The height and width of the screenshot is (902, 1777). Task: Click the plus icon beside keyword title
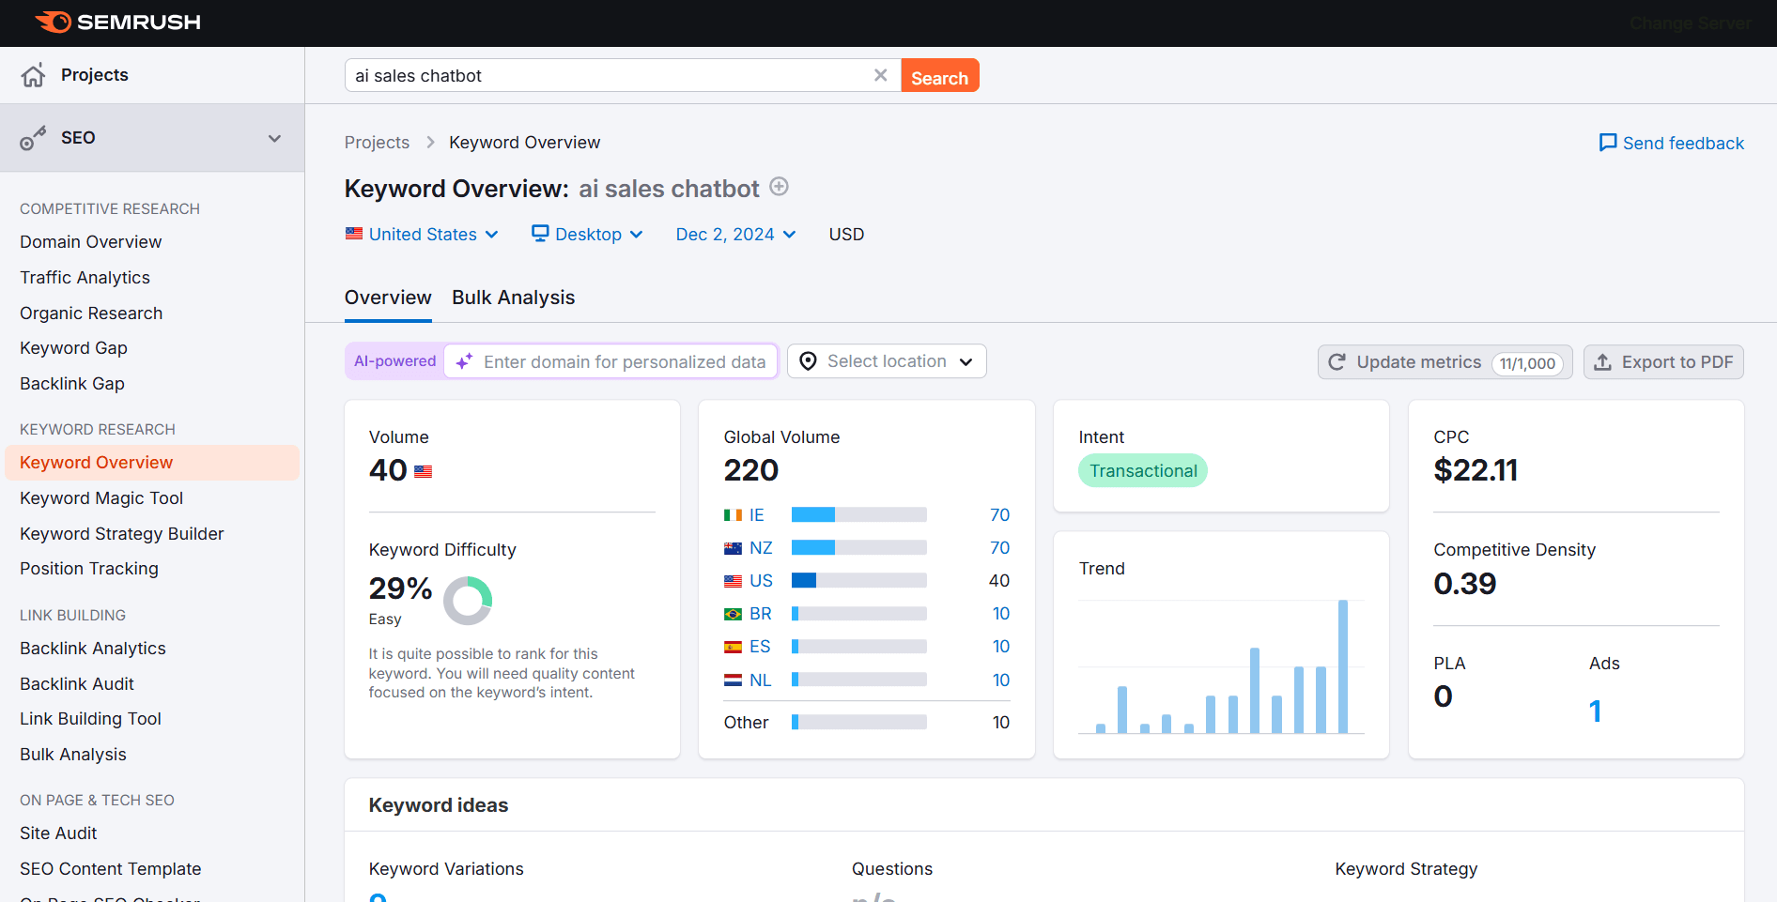coord(779,187)
